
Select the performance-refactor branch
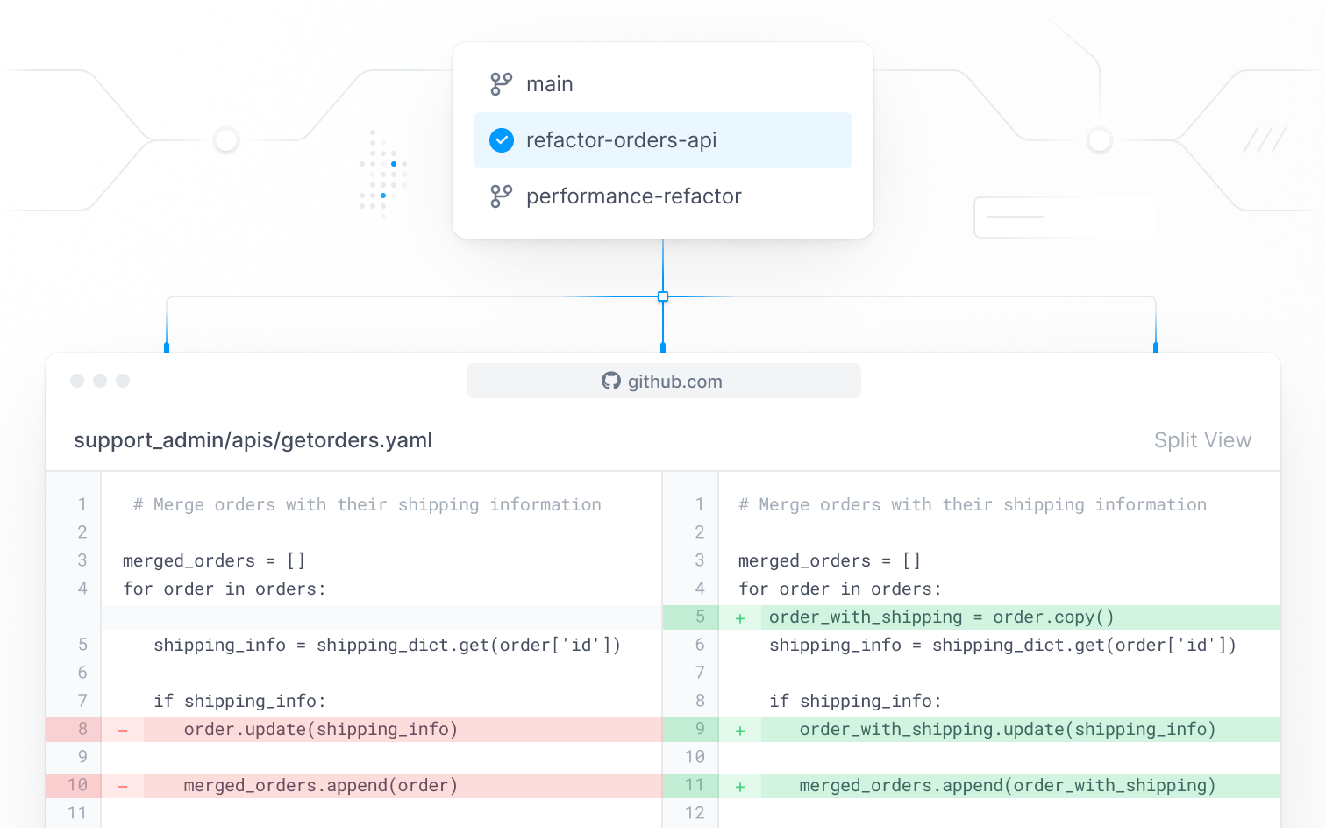pos(633,196)
